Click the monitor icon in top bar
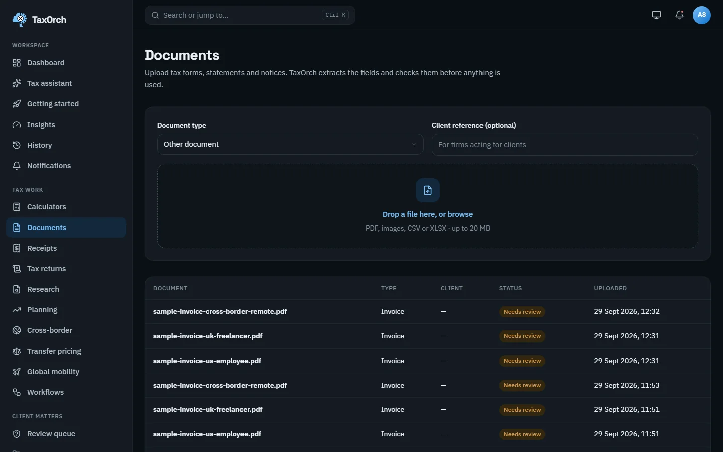This screenshot has width=723, height=452. point(656,15)
